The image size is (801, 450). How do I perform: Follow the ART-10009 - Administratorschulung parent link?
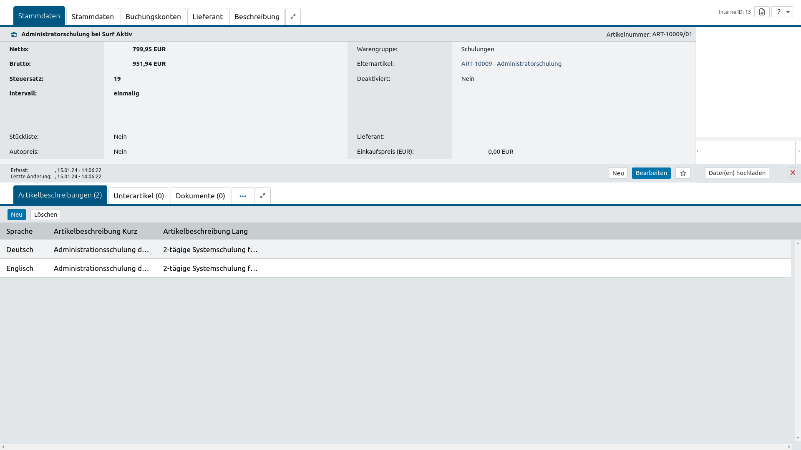pos(511,64)
